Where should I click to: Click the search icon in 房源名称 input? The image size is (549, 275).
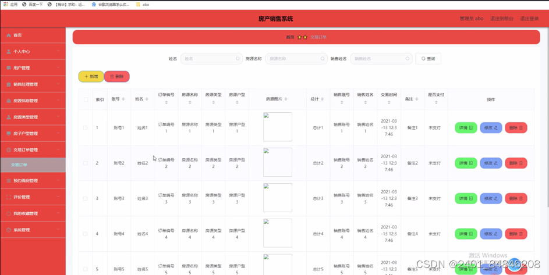pyautogui.click(x=323, y=59)
